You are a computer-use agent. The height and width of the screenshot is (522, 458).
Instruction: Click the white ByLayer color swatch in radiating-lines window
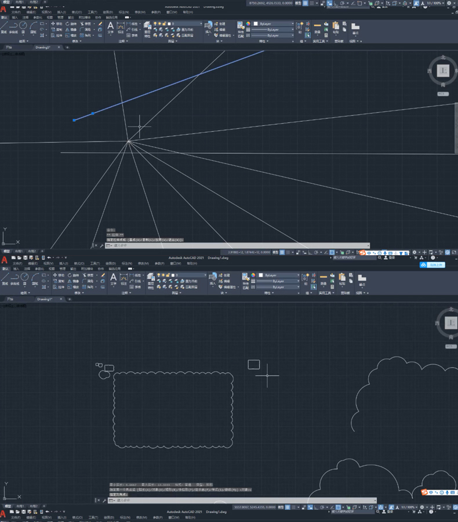click(256, 24)
